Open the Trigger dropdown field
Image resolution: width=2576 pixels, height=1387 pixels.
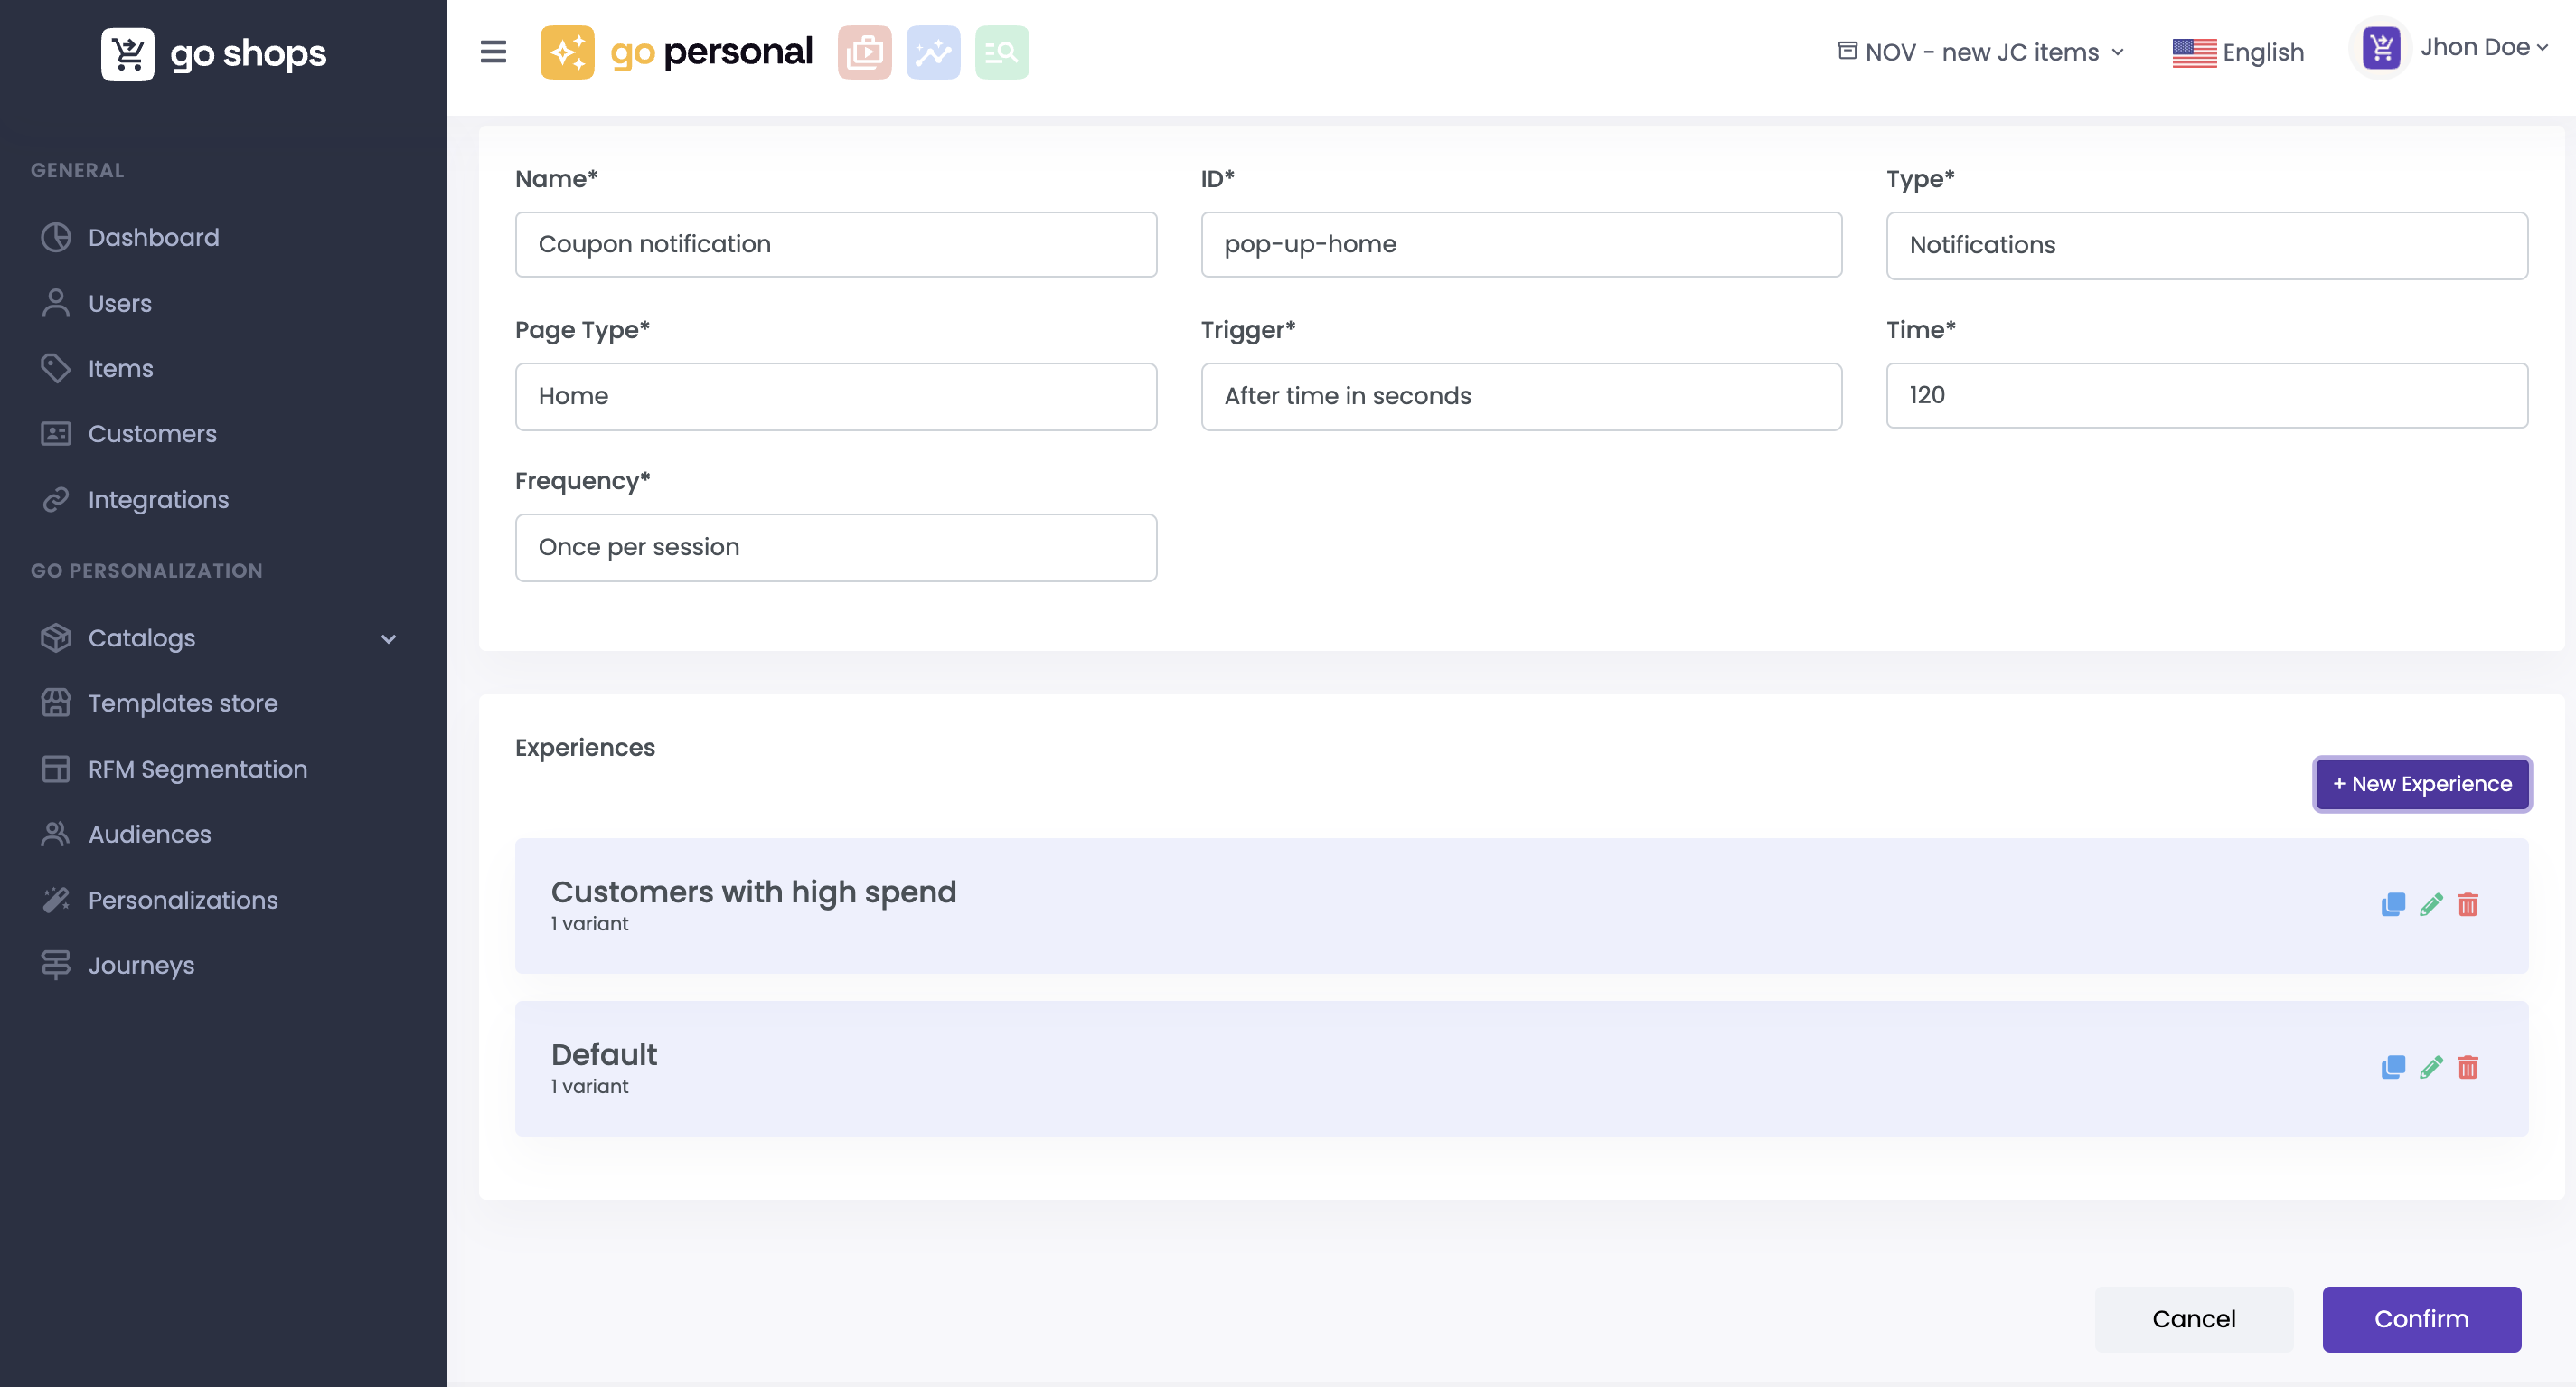point(1520,396)
